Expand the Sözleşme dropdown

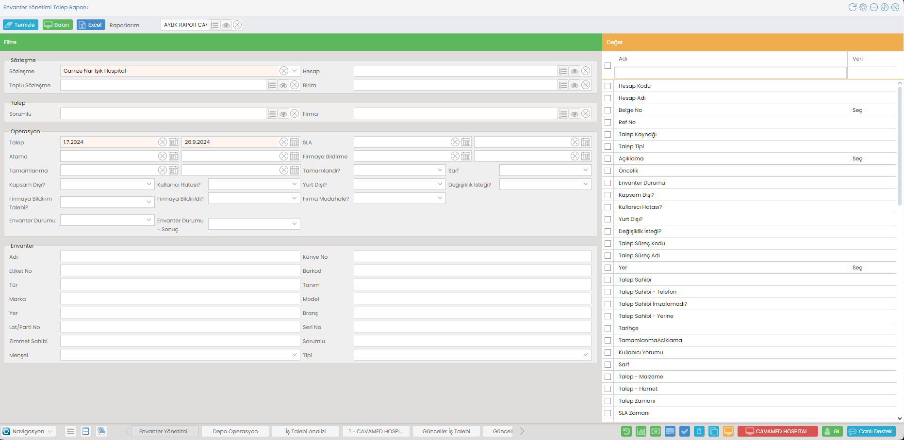pos(295,71)
